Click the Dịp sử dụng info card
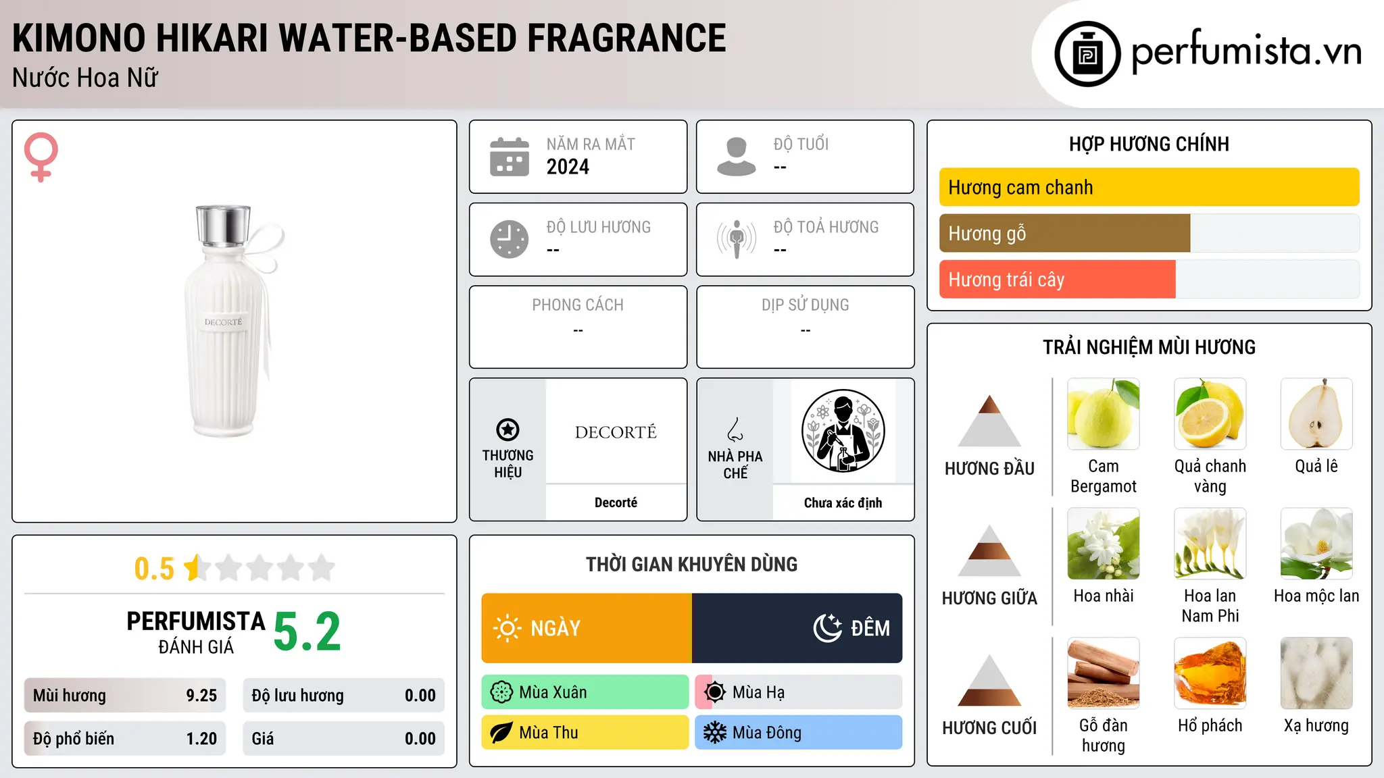 point(805,327)
